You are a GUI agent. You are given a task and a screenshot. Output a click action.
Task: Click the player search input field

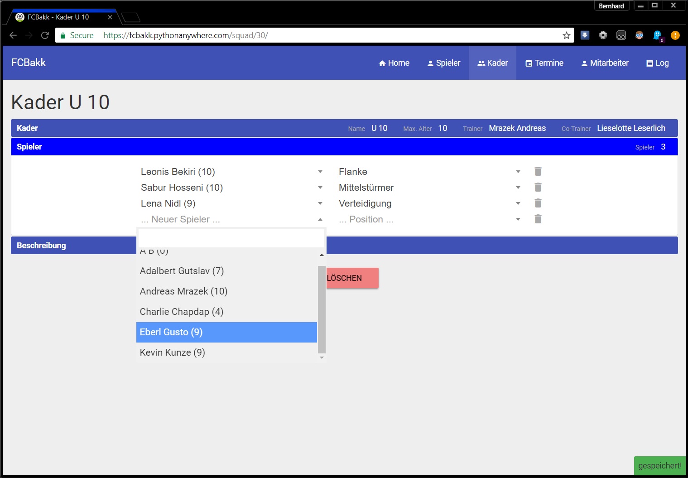[x=231, y=238]
